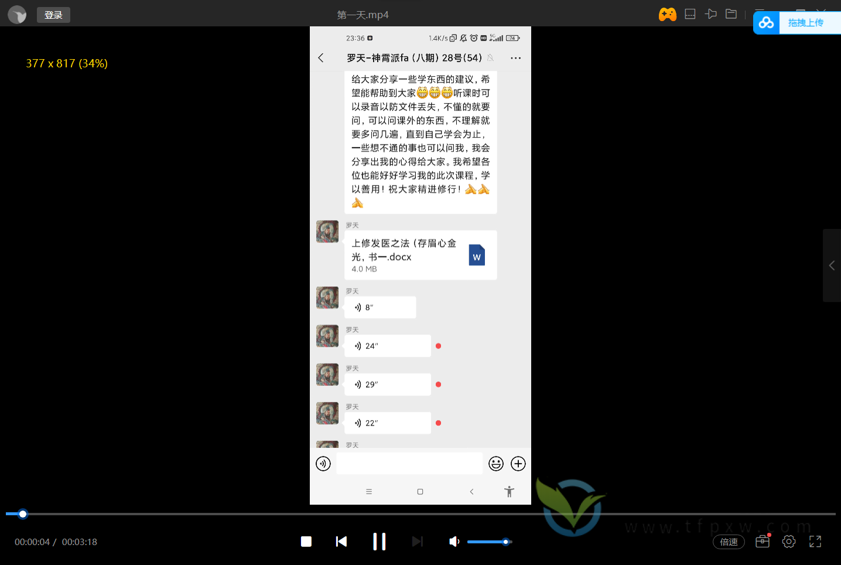Click the mini-mode window icon beside gamepad
Screen dimensions: 841x565
tap(690, 14)
